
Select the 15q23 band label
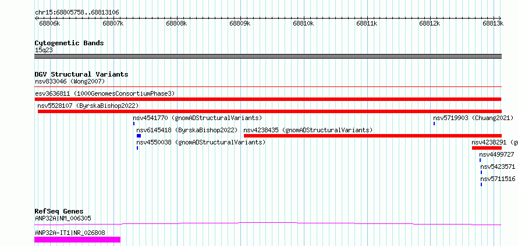coord(44,50)
